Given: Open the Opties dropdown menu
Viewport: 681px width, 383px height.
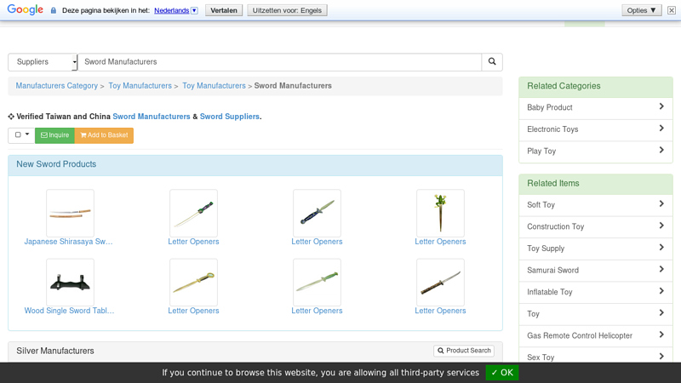Looking at the screenshot, I should coord(642,10).
